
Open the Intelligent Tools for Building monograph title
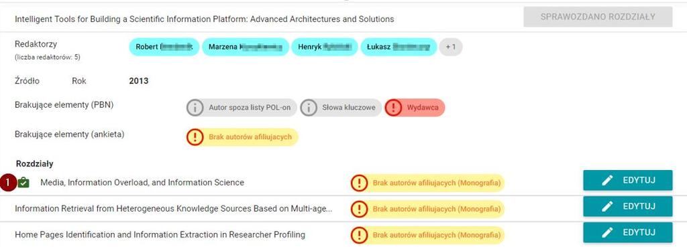(x=204, y=19)
